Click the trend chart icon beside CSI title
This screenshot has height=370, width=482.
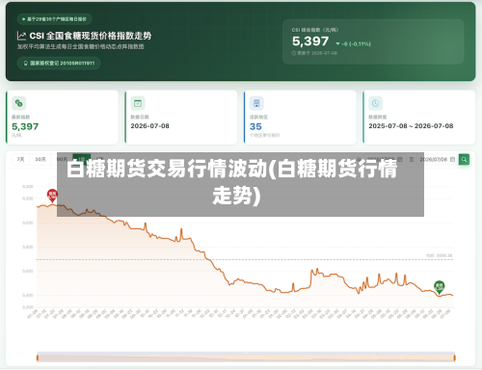[x=21, y=36]
